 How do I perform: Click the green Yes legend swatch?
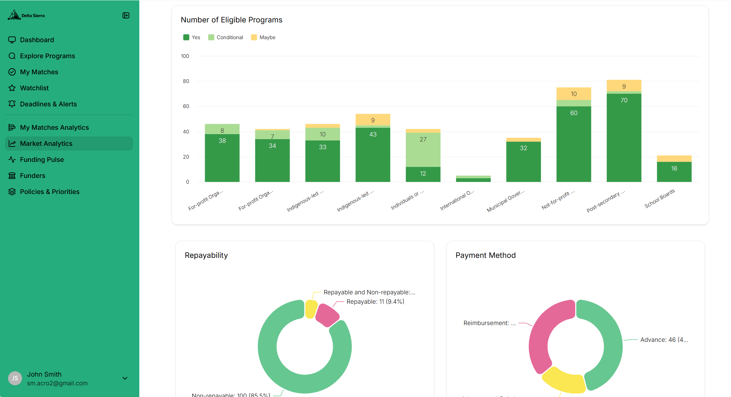click(x=186, y=37)
